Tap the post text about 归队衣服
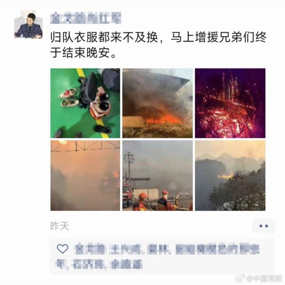 coord(158,45)
